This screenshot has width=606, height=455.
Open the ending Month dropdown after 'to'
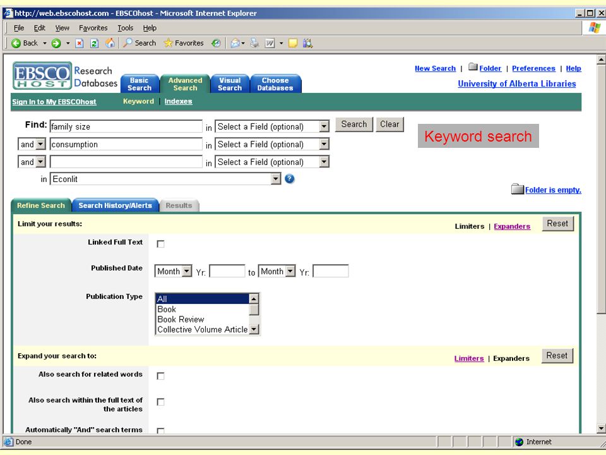(276, 271)
